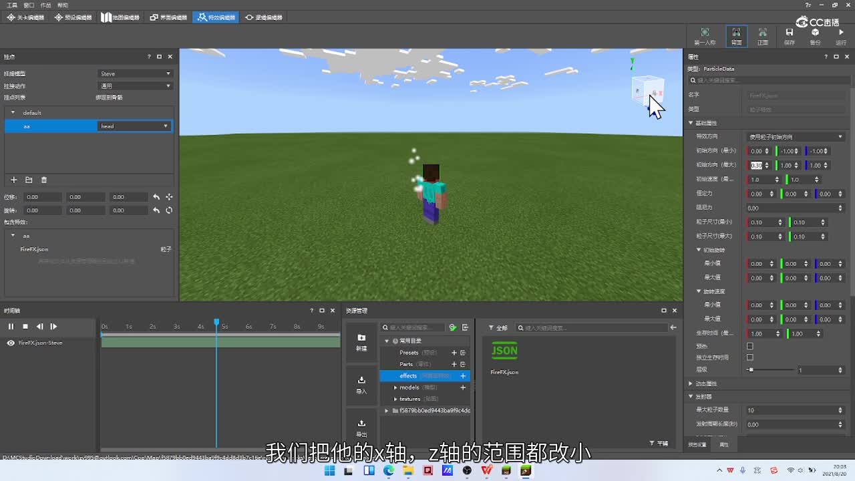Expand the 动态属性 section
This screenshot has height=481, width=855.
click(691, 383)
